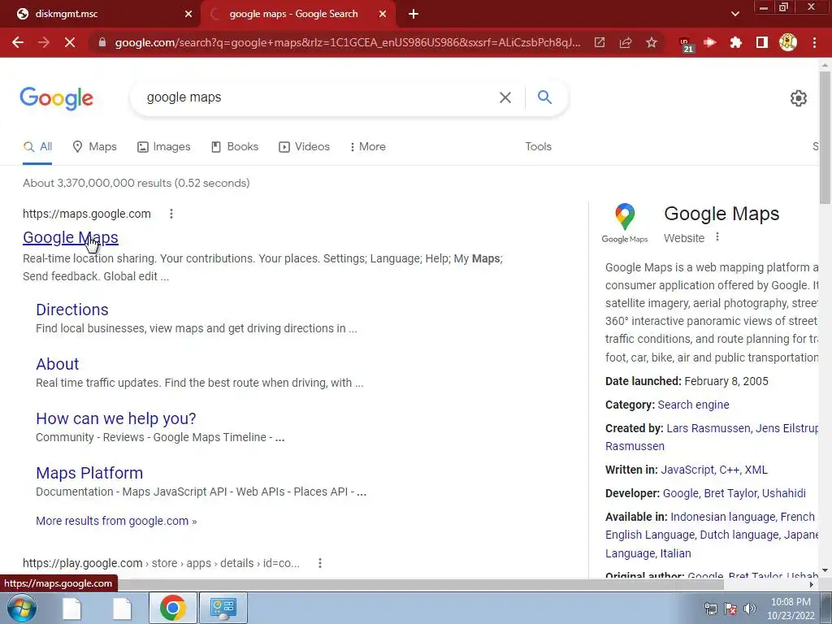The image size is (832, 624).
Task: Open the Extensions puzzle piece menu
Action: click(x=736, y=42)
